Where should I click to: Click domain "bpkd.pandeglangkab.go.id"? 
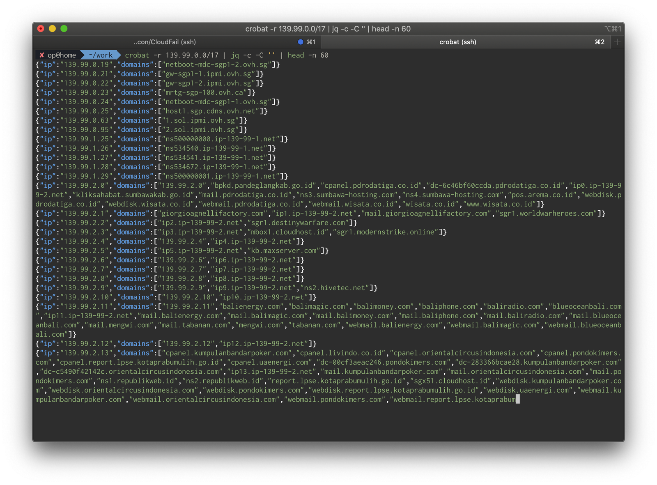point(265,186)
